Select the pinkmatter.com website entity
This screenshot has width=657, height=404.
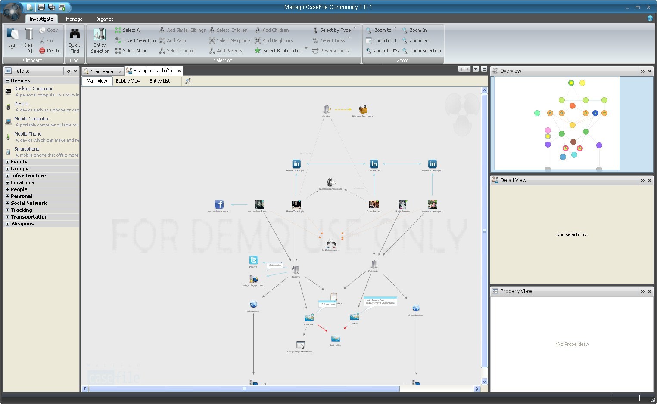click(x=416, y=308)
